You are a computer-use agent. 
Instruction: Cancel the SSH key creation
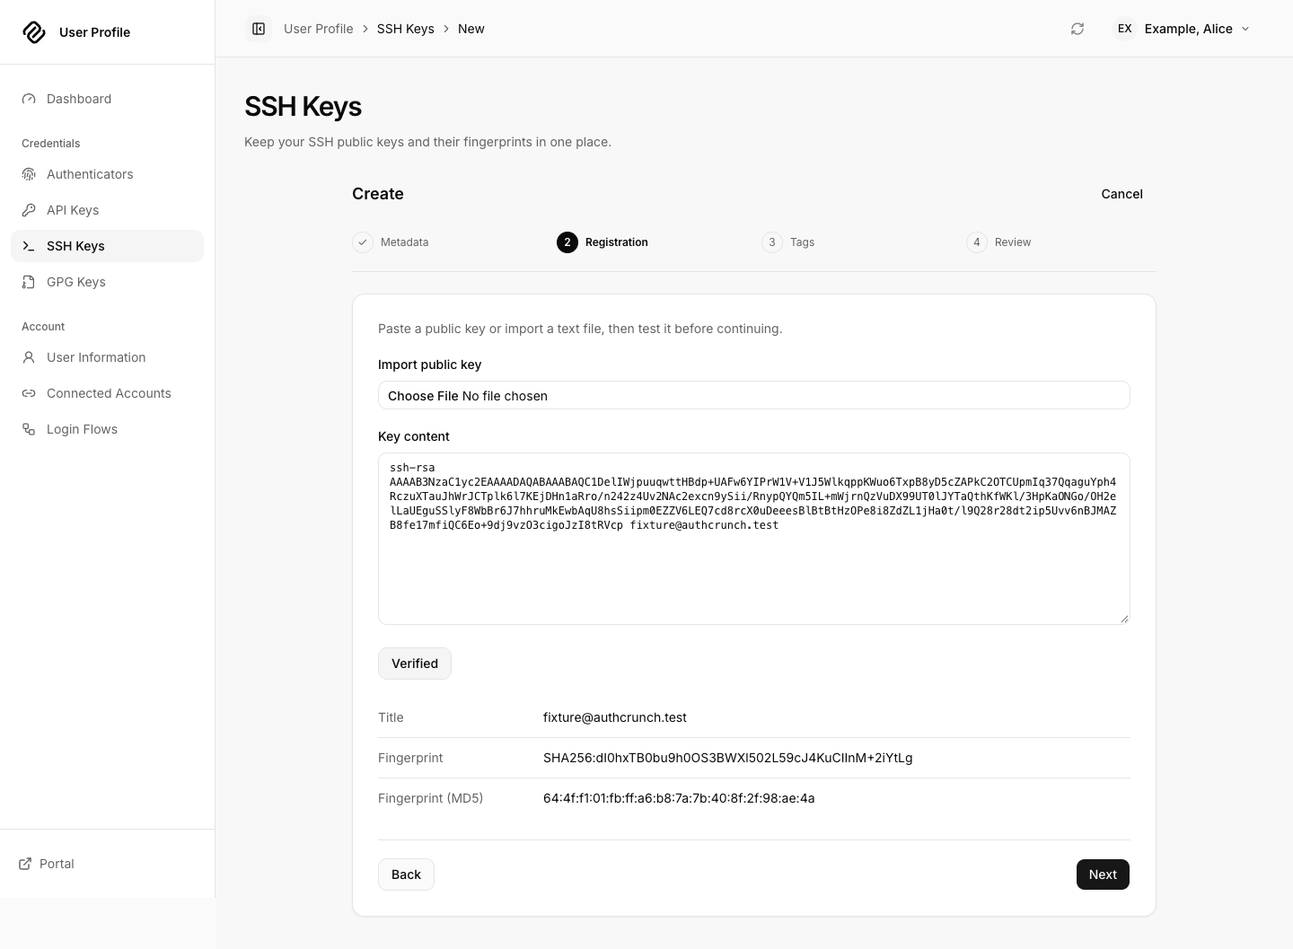pyautogui.click(x=1121, y=194)
